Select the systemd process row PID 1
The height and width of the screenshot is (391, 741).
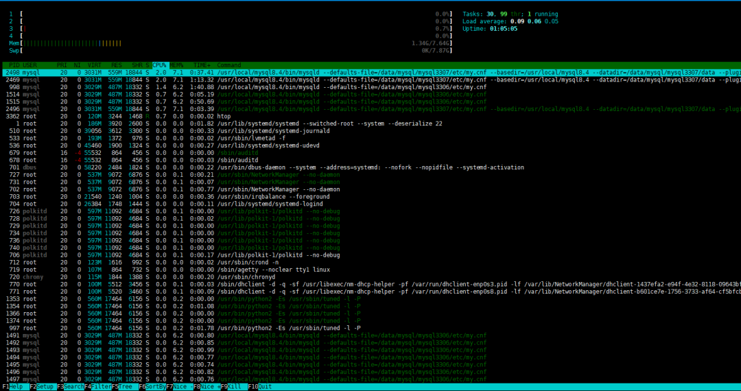[370, 123]
